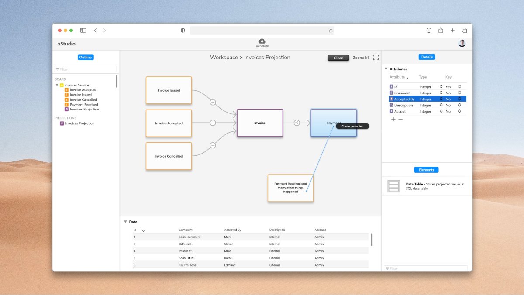This screenshot has height=295, width=524.
Task: Open the Type dropdown for the Id attribute
Action: point(441,86)
